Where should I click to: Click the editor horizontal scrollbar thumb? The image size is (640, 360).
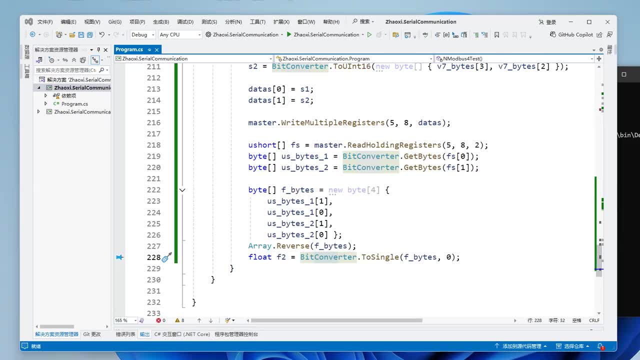336,320
